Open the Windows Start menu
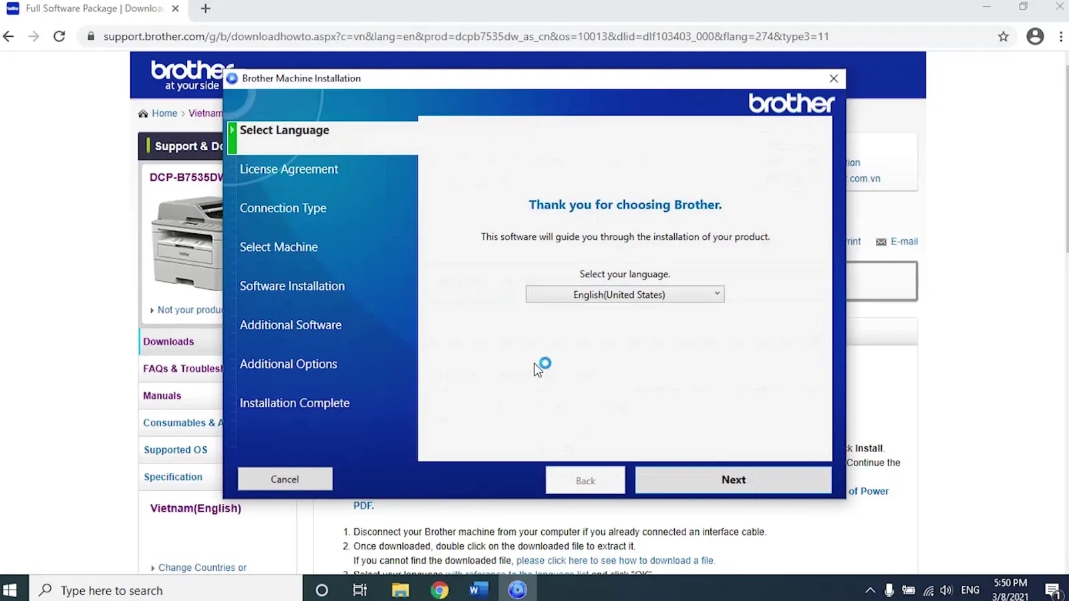Screen dimensions: 1069x601 pos(10,590)
